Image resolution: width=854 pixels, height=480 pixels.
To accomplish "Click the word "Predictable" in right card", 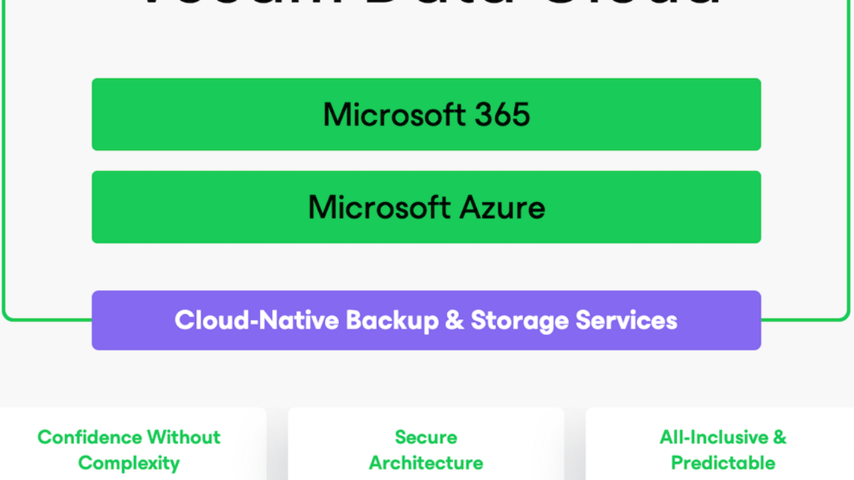I will click(723, 463).
